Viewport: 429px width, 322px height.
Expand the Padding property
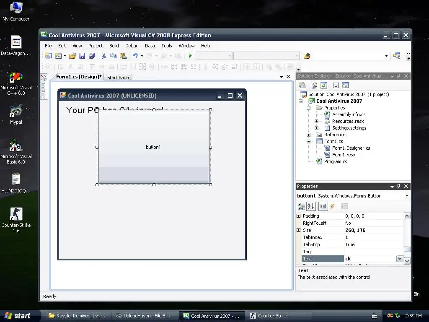click(x=298, y=216)
